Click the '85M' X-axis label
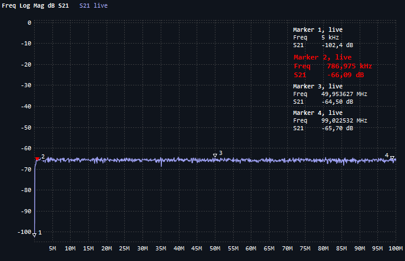This screenshot has width=405, height=261. [341, 249]
